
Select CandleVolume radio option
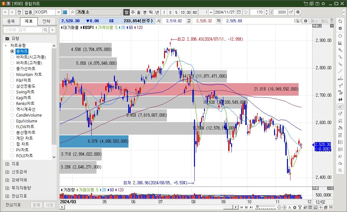point(12,115)
